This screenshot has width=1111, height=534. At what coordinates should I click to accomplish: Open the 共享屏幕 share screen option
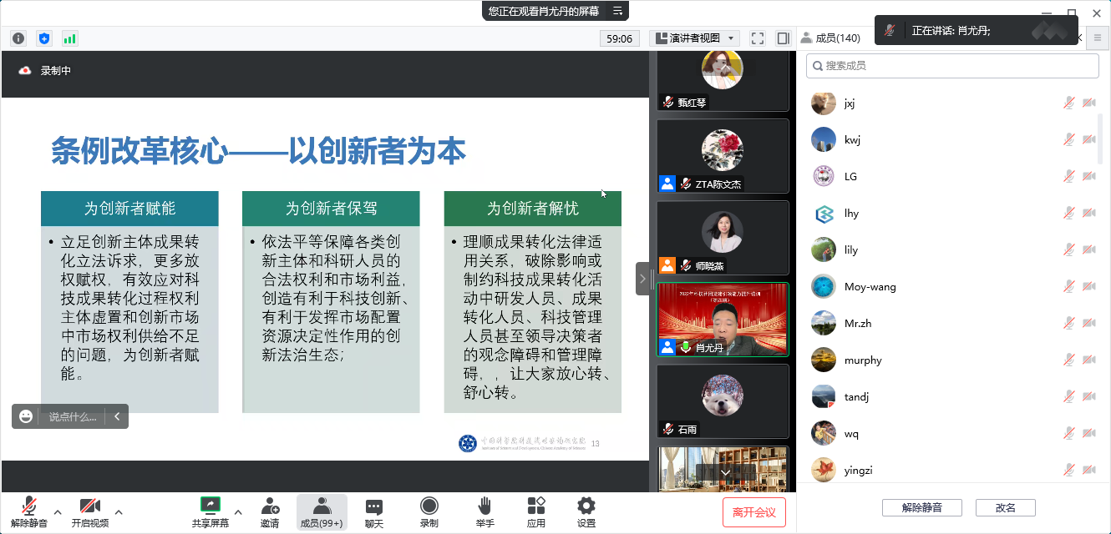click(x=211, y=512)
